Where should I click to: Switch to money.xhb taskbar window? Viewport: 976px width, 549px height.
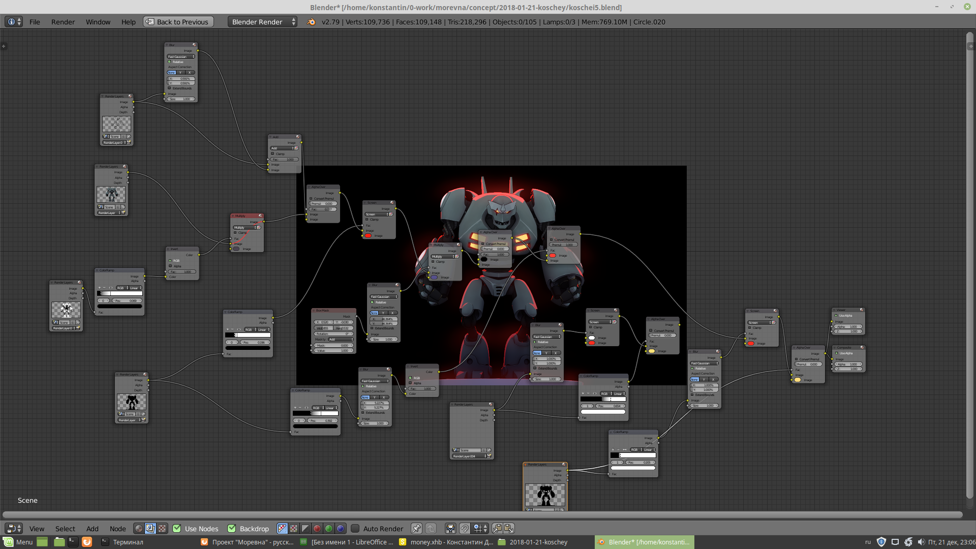click(446, 542)
